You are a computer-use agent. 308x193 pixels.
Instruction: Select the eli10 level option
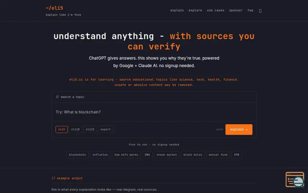pyautogui.click(x=75, y=129)
